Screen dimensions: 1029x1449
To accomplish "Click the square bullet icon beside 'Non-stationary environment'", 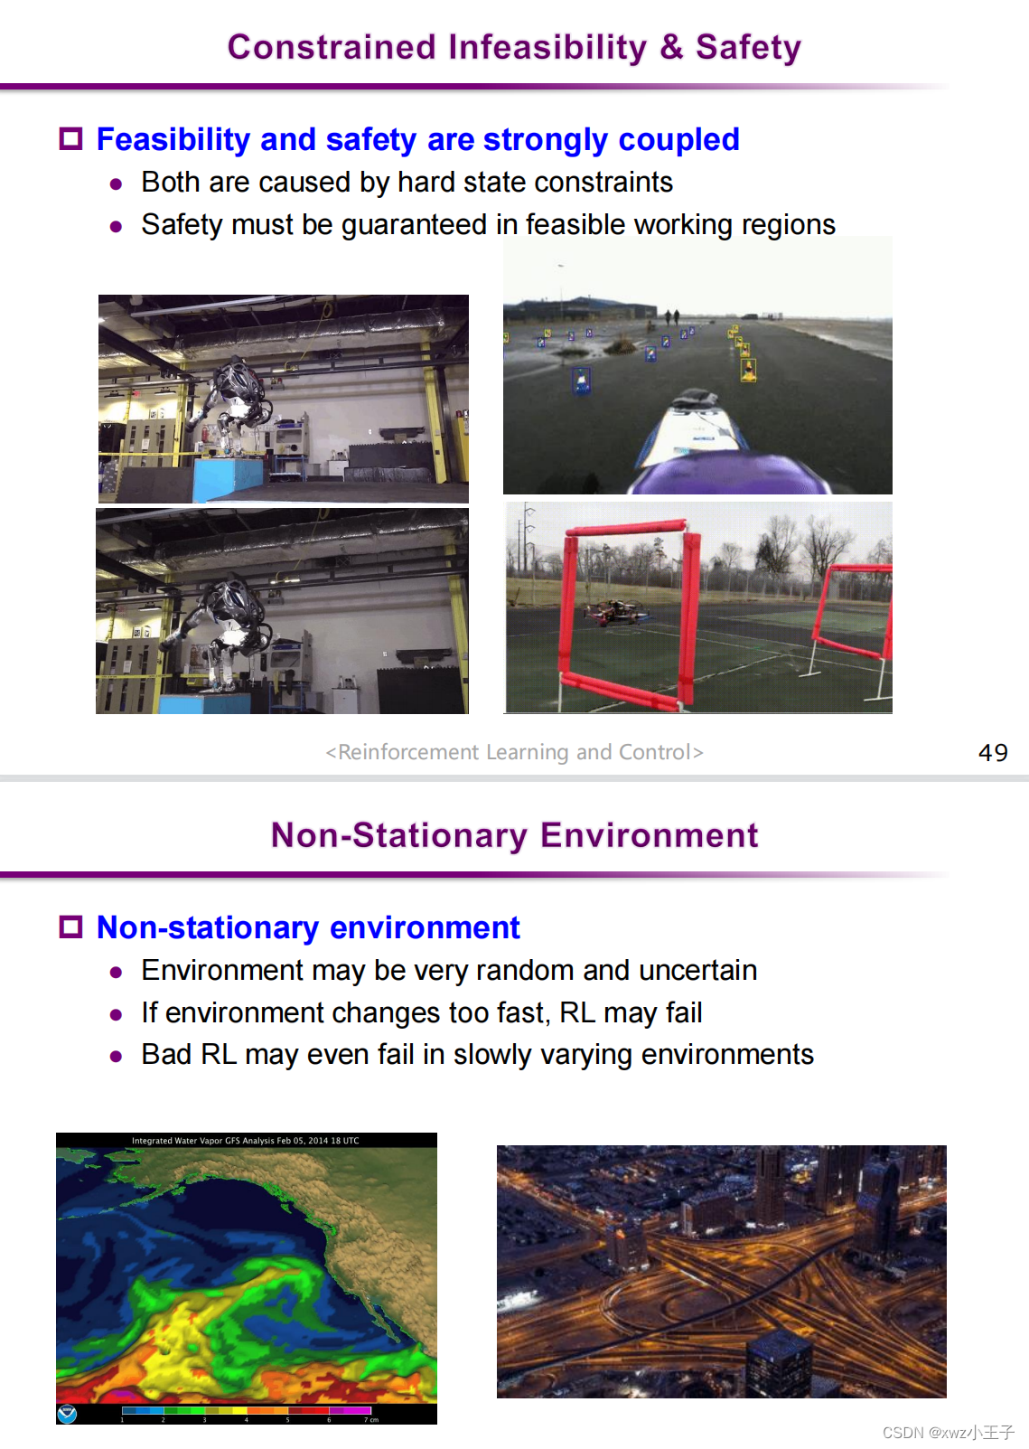I will click(x=70, y=927).
